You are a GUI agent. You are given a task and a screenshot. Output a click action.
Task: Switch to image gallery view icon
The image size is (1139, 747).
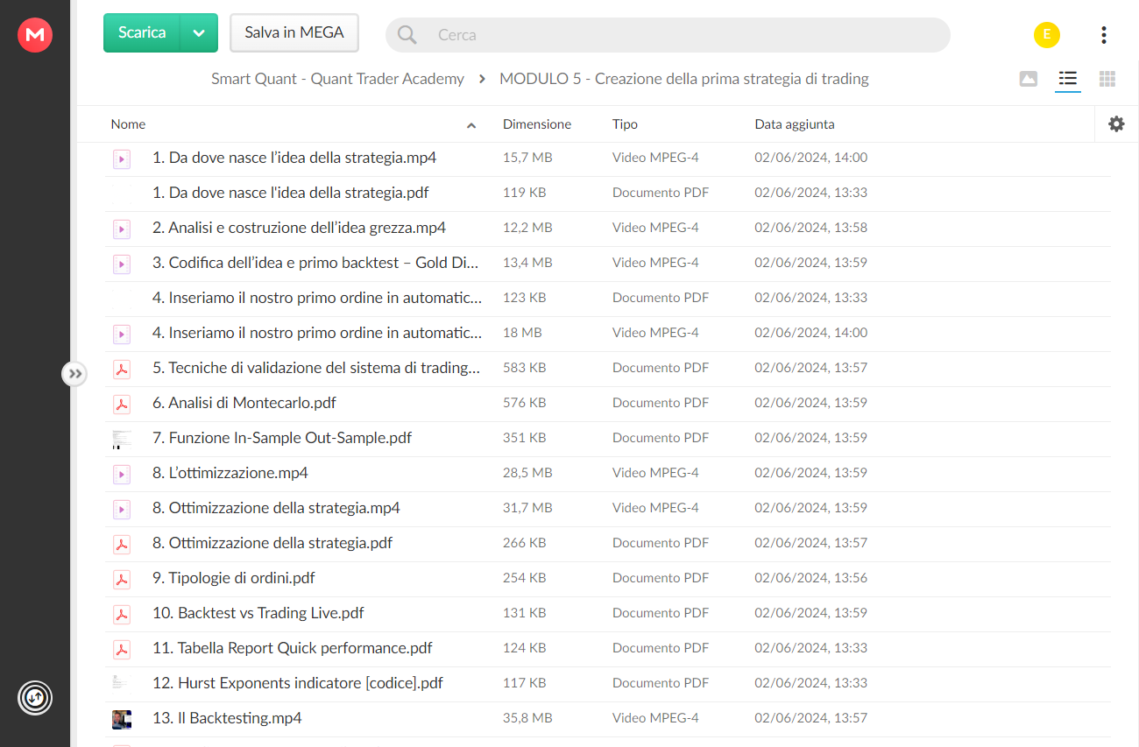pos(1029,79)
